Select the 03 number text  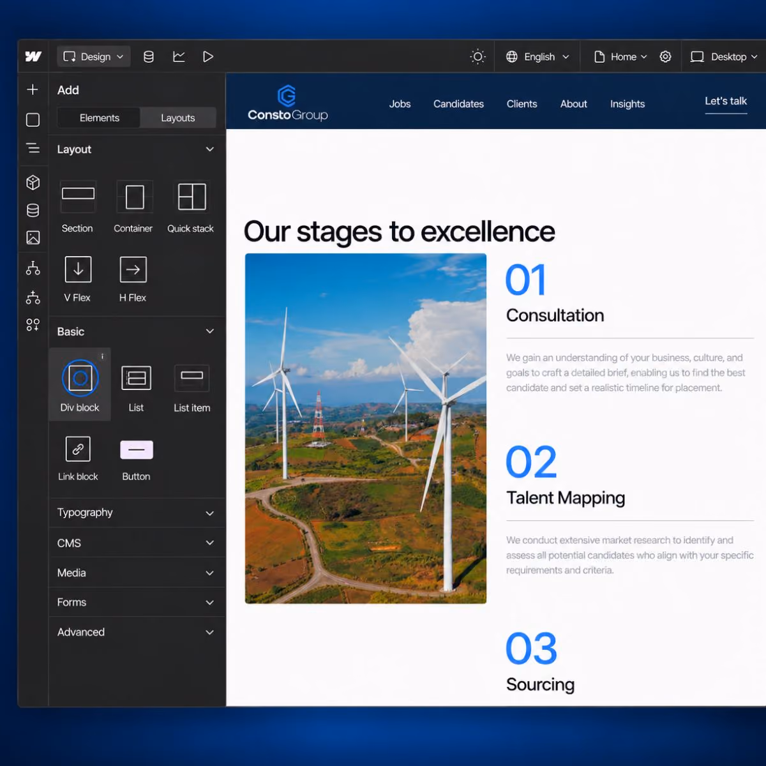531,649
